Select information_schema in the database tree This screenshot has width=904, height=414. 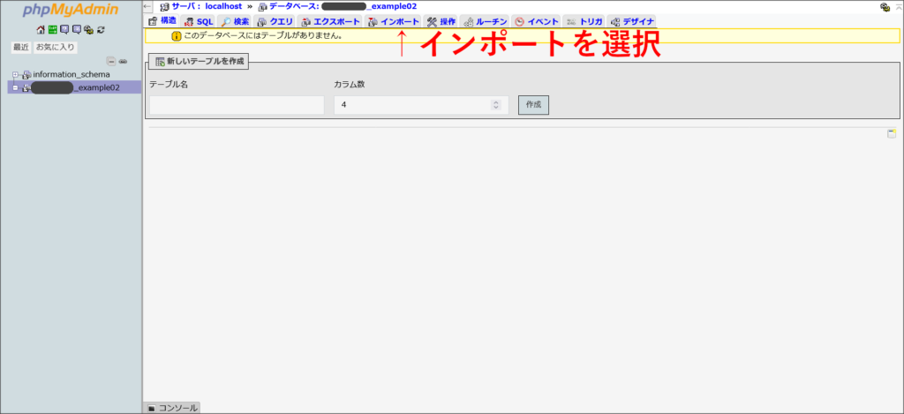click(x=72, y=74)
